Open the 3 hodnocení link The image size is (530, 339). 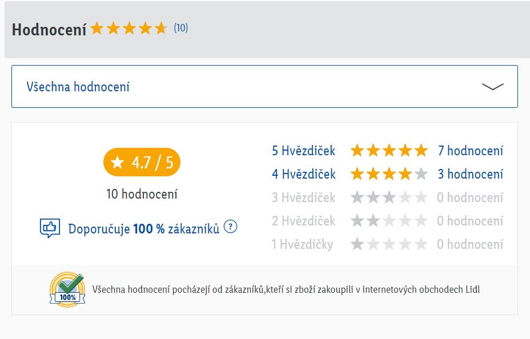click(x=471, y=174)
